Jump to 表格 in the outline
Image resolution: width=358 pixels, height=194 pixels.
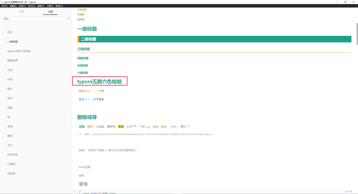[x=10, y=126]
